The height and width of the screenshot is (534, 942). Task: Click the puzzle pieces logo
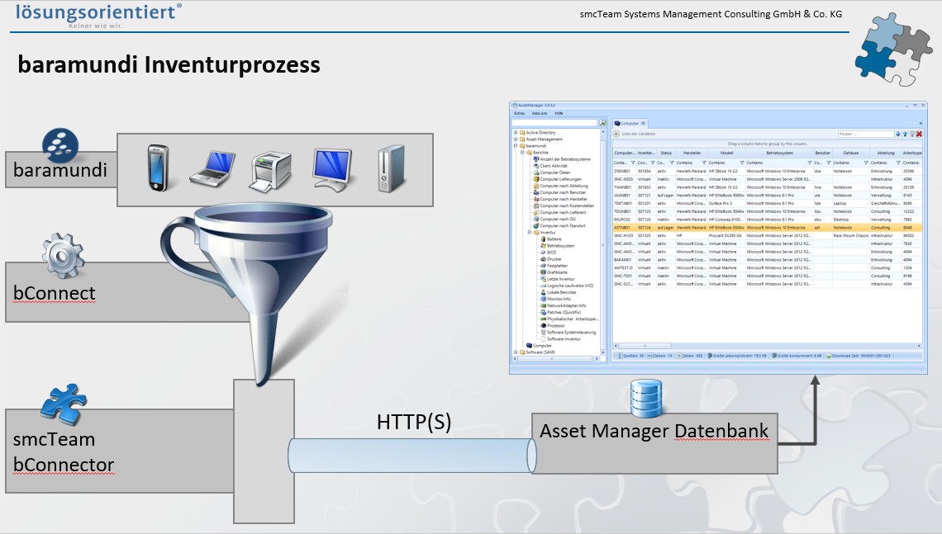(893, 50)
